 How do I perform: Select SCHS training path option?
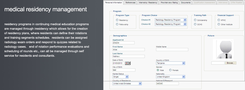pos(195,24)
